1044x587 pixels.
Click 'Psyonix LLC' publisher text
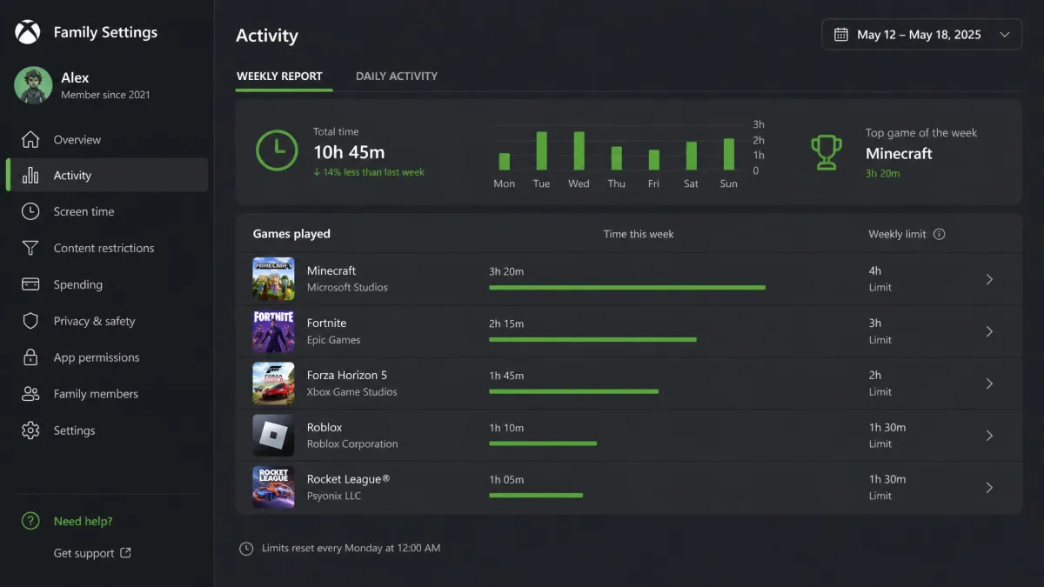pos(334,496)
